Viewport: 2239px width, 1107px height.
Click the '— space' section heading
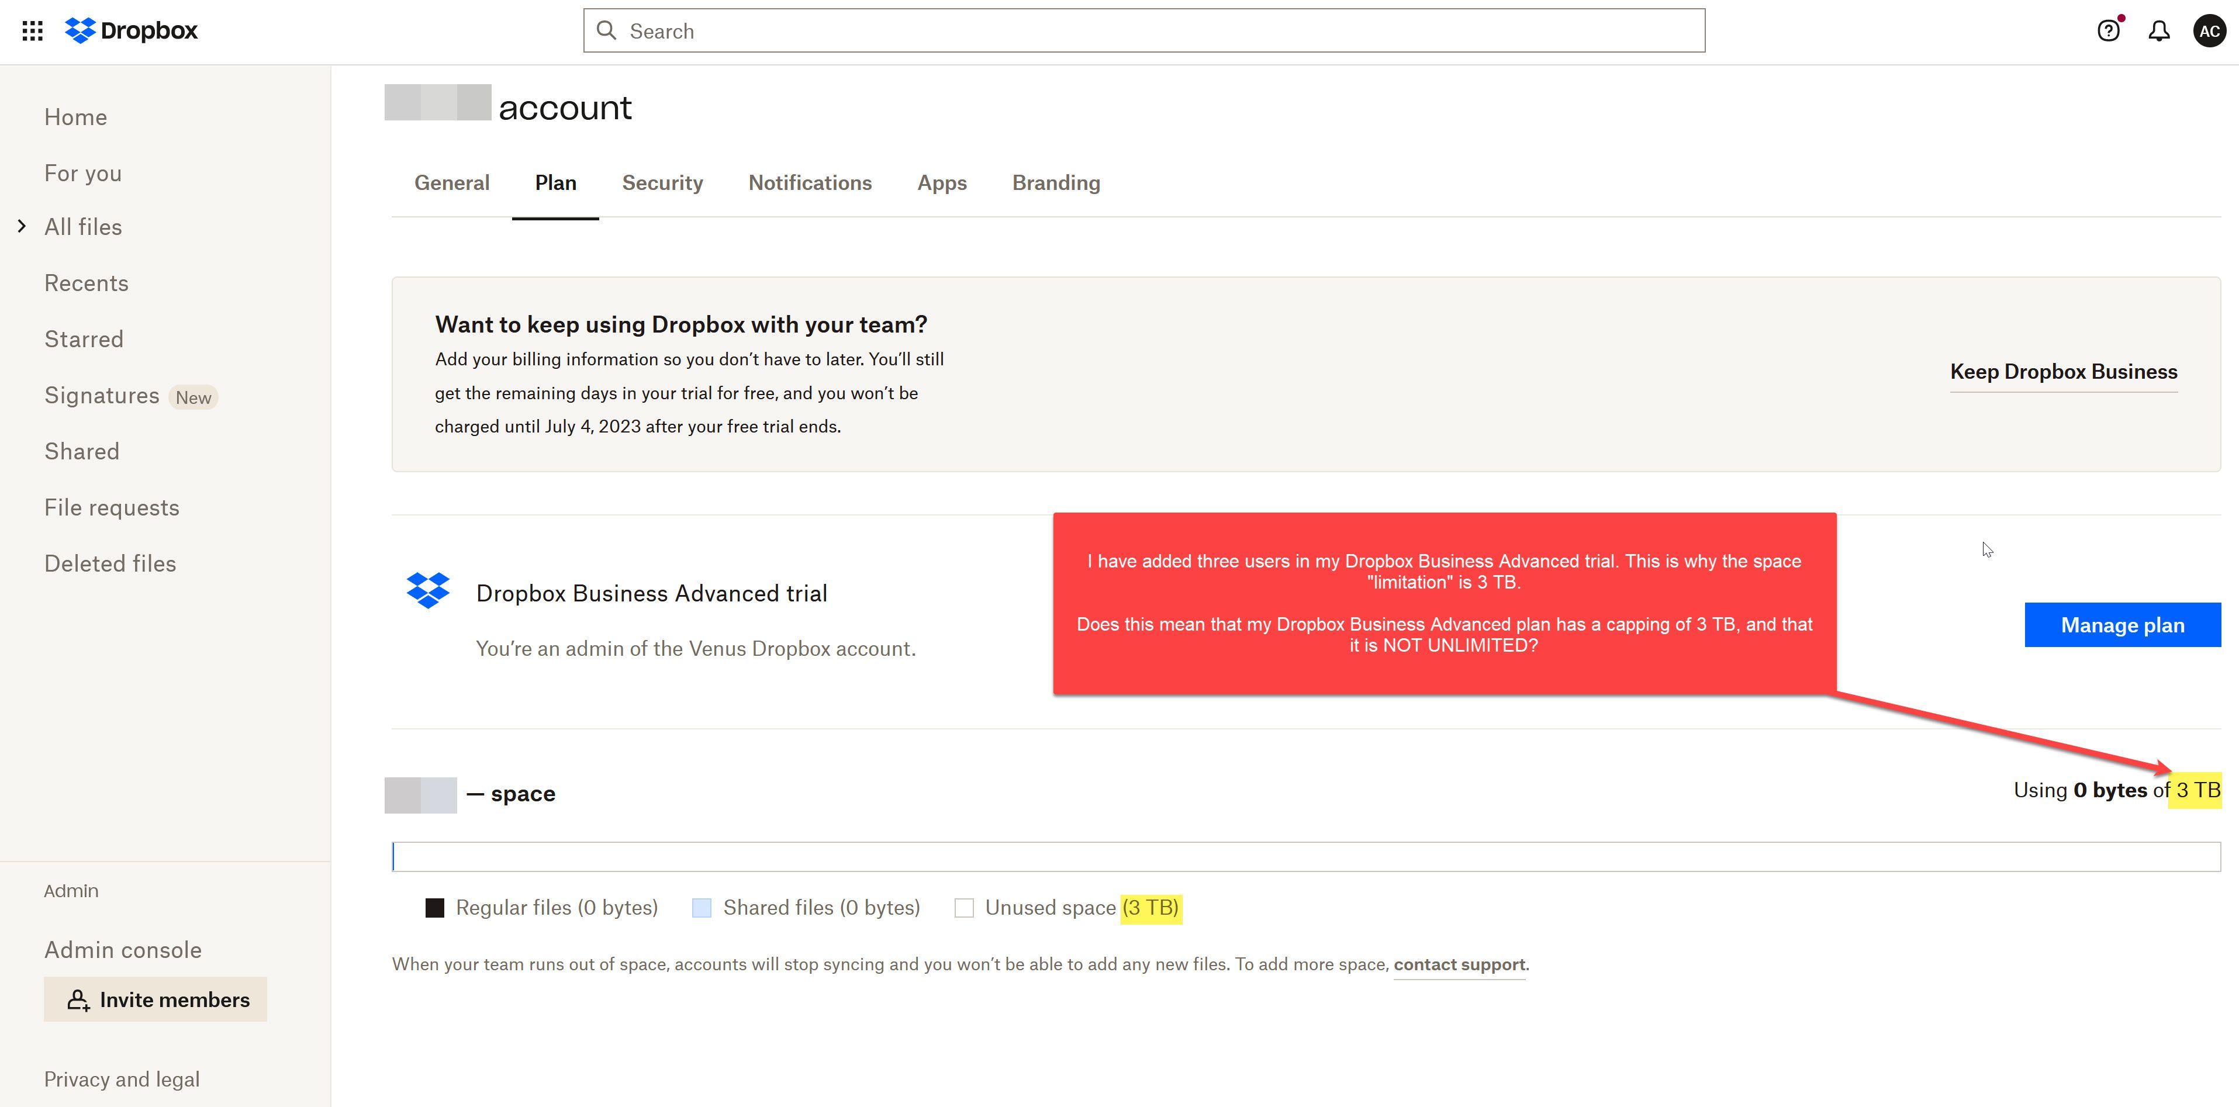511,793
